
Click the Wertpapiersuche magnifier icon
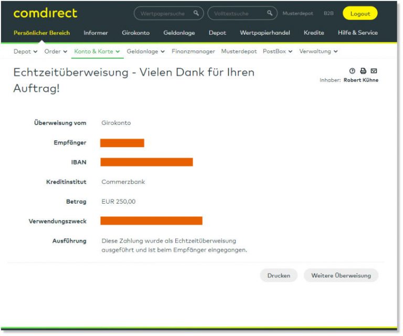196,13
